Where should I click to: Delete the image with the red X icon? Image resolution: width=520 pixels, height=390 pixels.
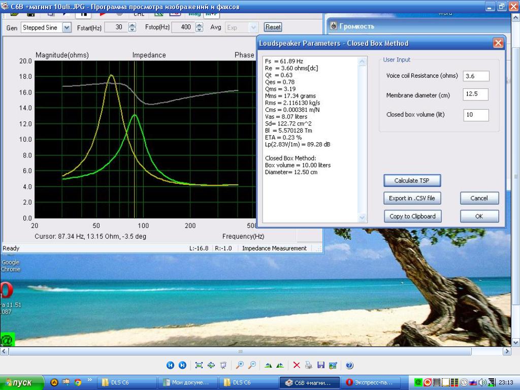coord(297,365)
